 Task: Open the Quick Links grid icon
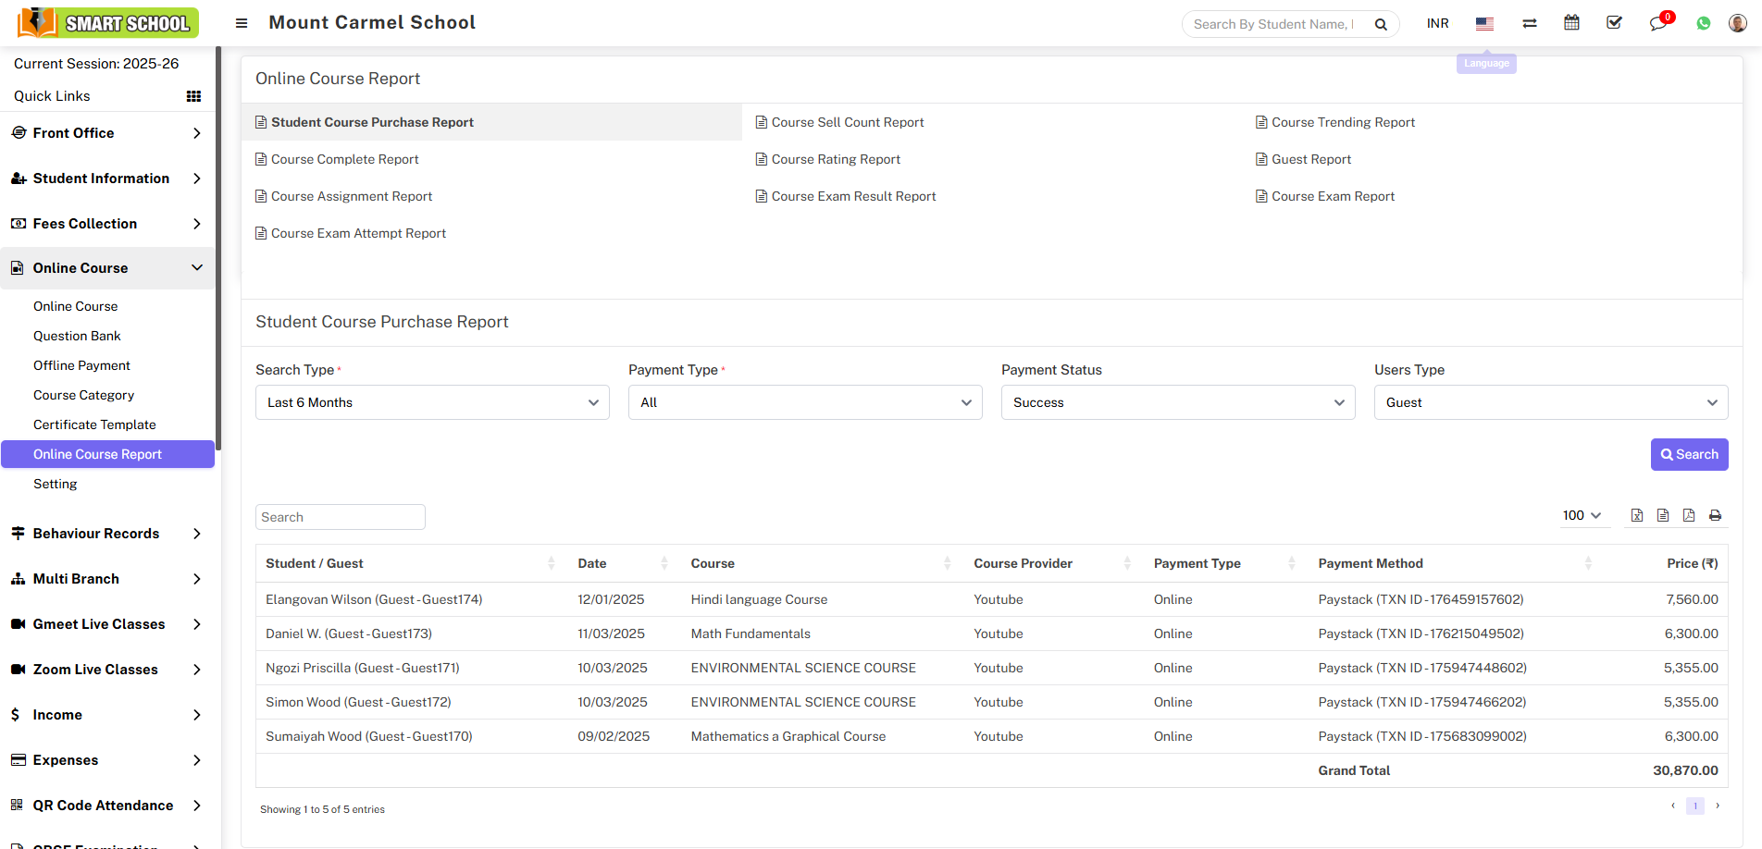(x=193, y=96)
